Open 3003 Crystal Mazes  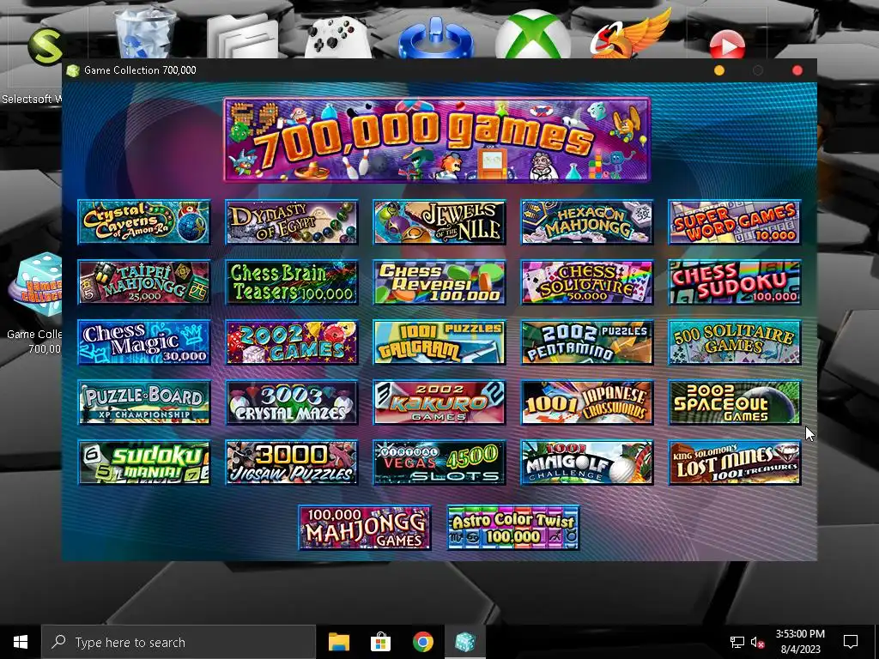coord(292,402)
